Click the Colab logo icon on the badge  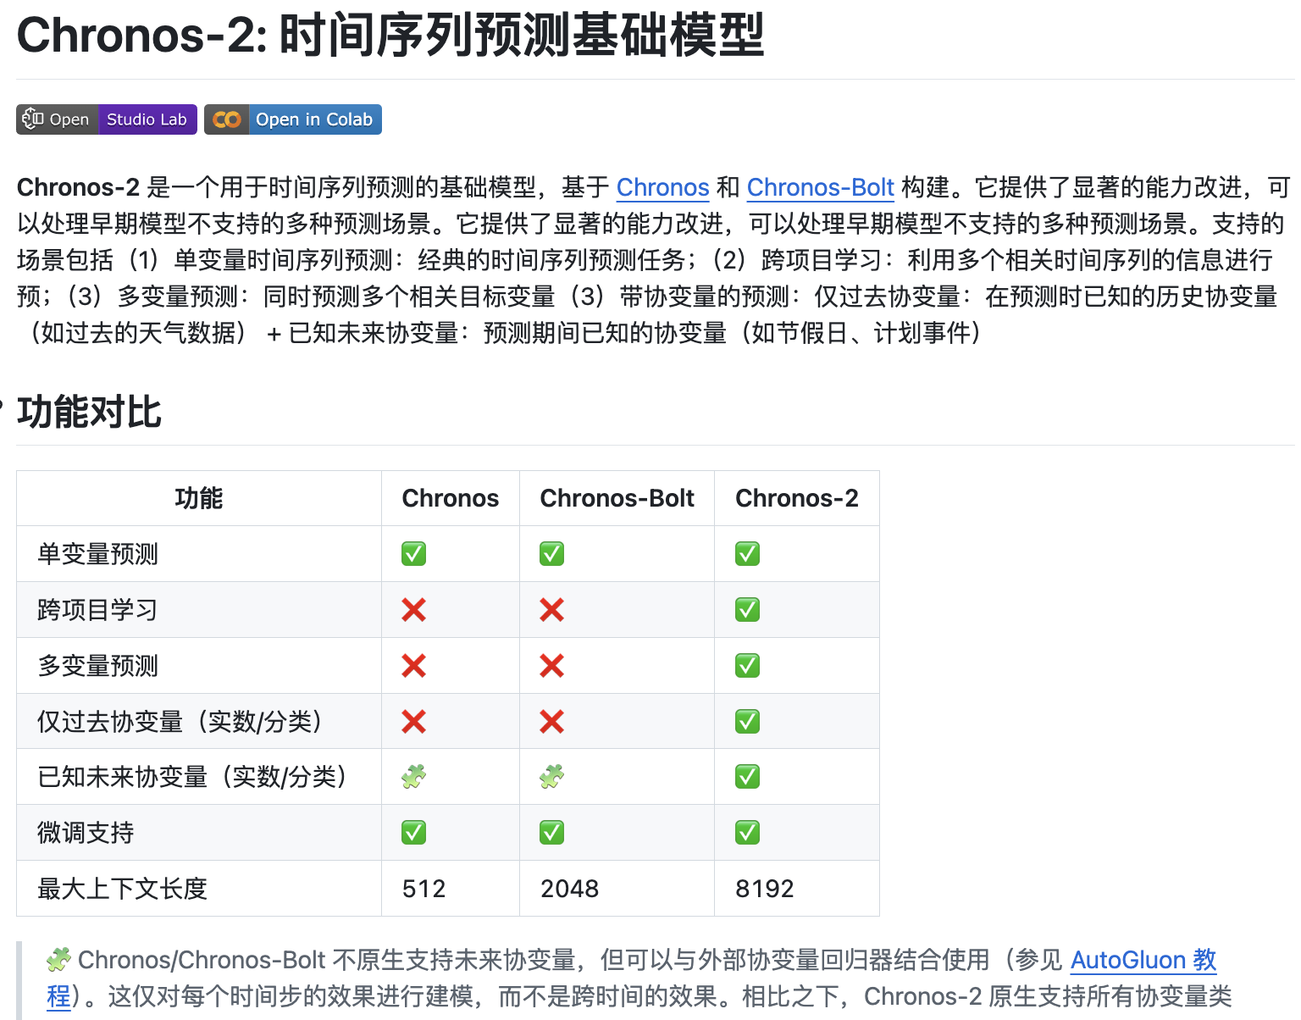click(x=226, y=119)
